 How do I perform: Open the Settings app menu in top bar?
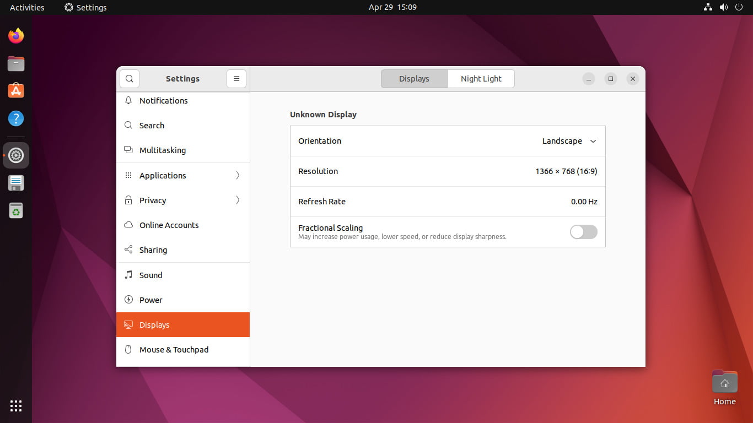coord(85,7)
